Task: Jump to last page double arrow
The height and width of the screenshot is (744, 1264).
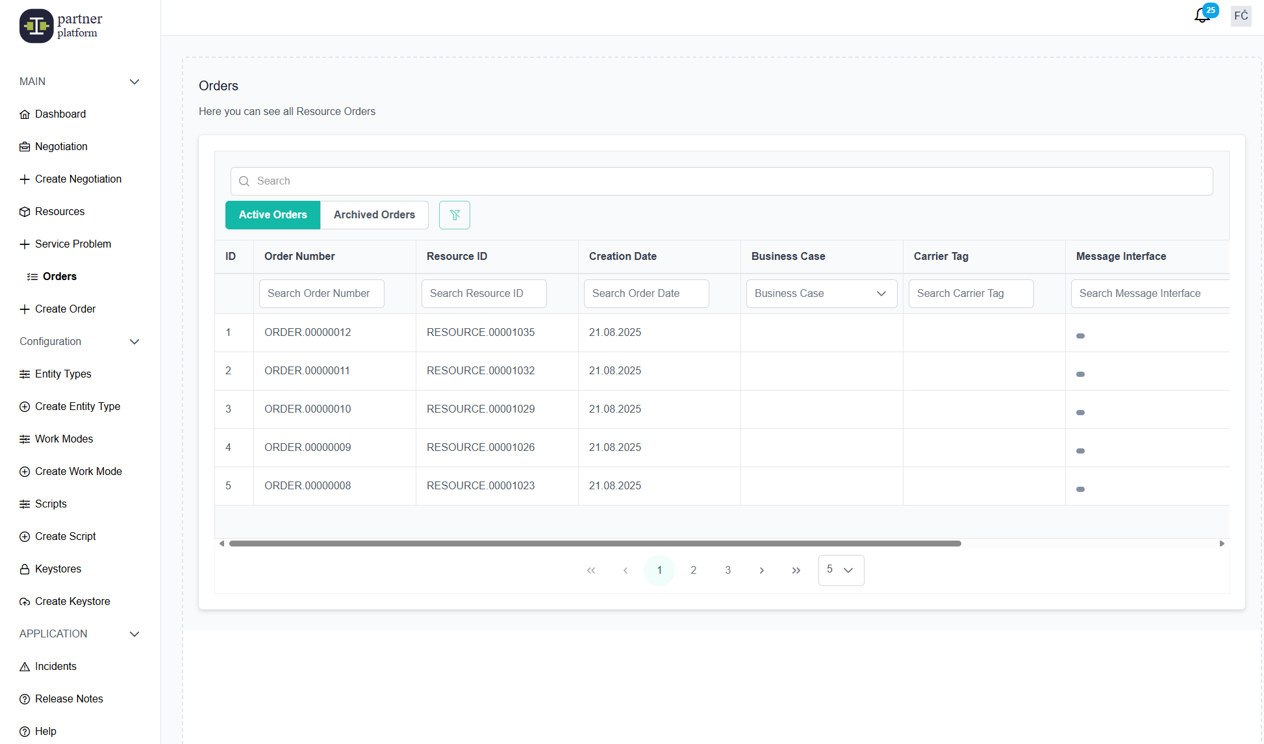Action: (x=796, y=571)
